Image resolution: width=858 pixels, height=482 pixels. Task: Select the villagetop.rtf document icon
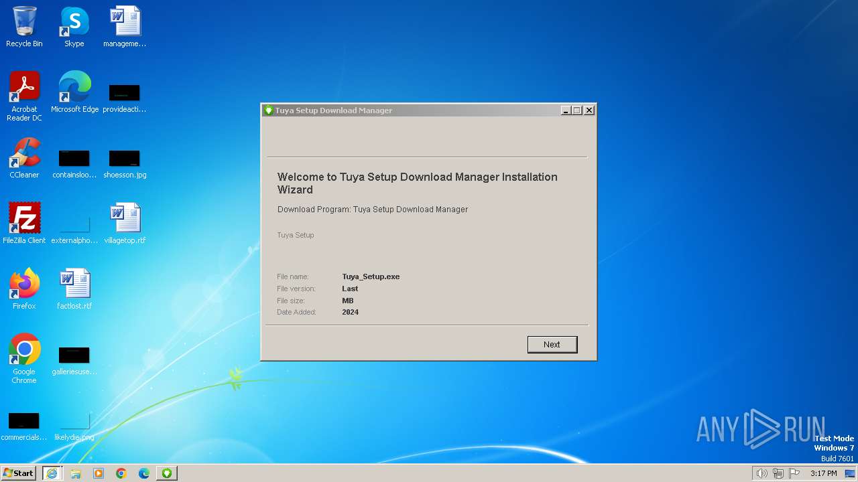(125, 224)
